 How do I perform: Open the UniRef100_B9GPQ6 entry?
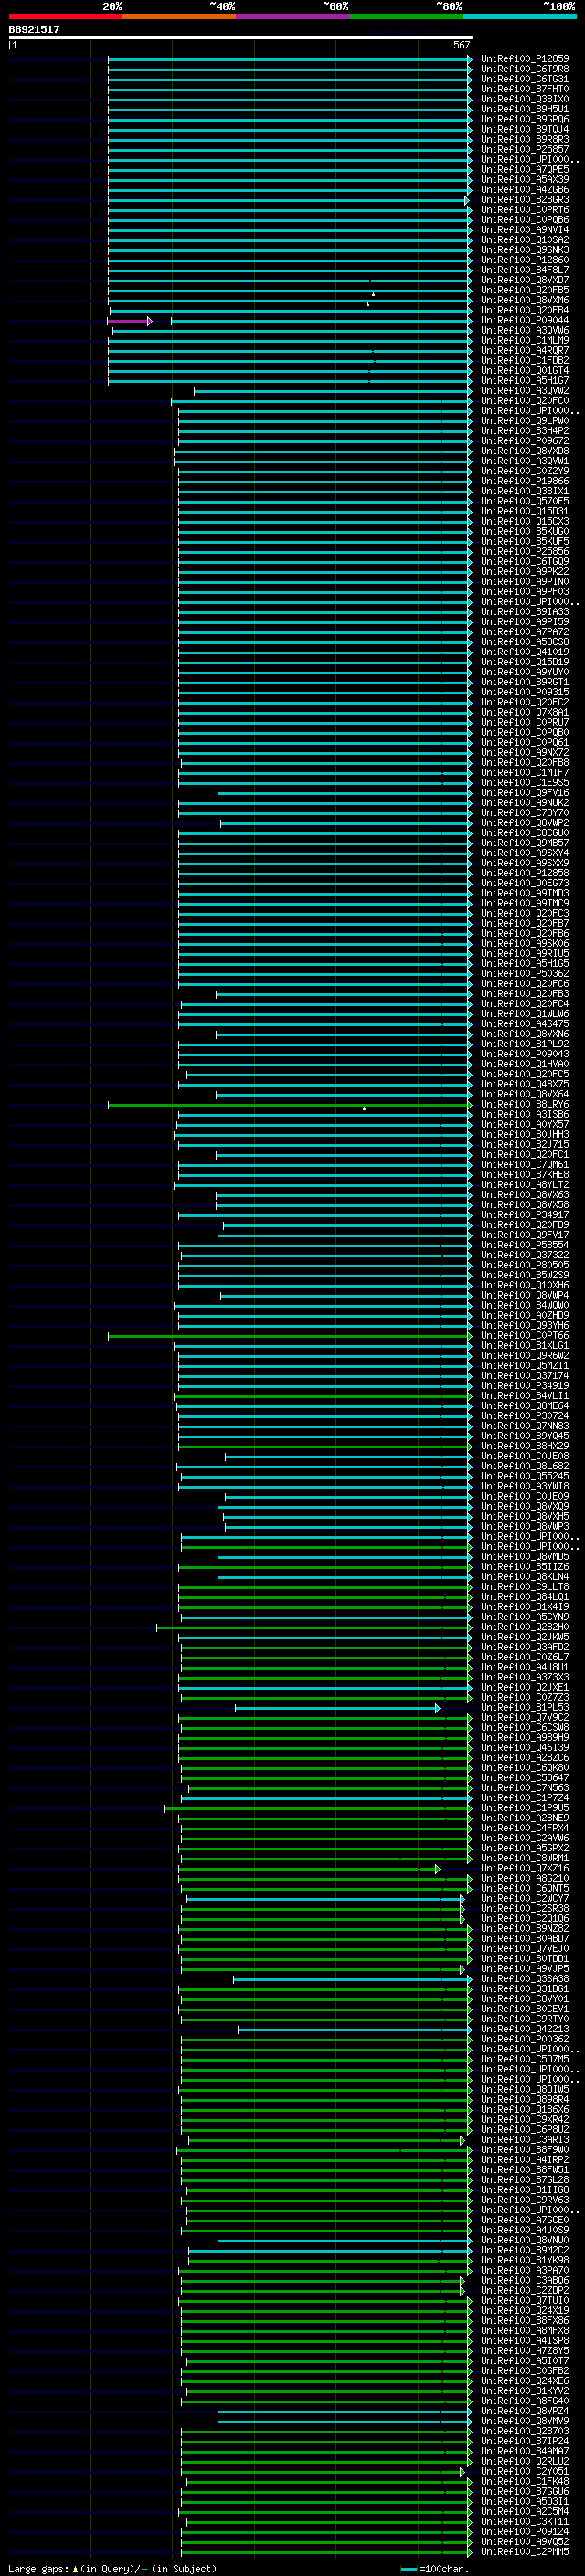524,119
